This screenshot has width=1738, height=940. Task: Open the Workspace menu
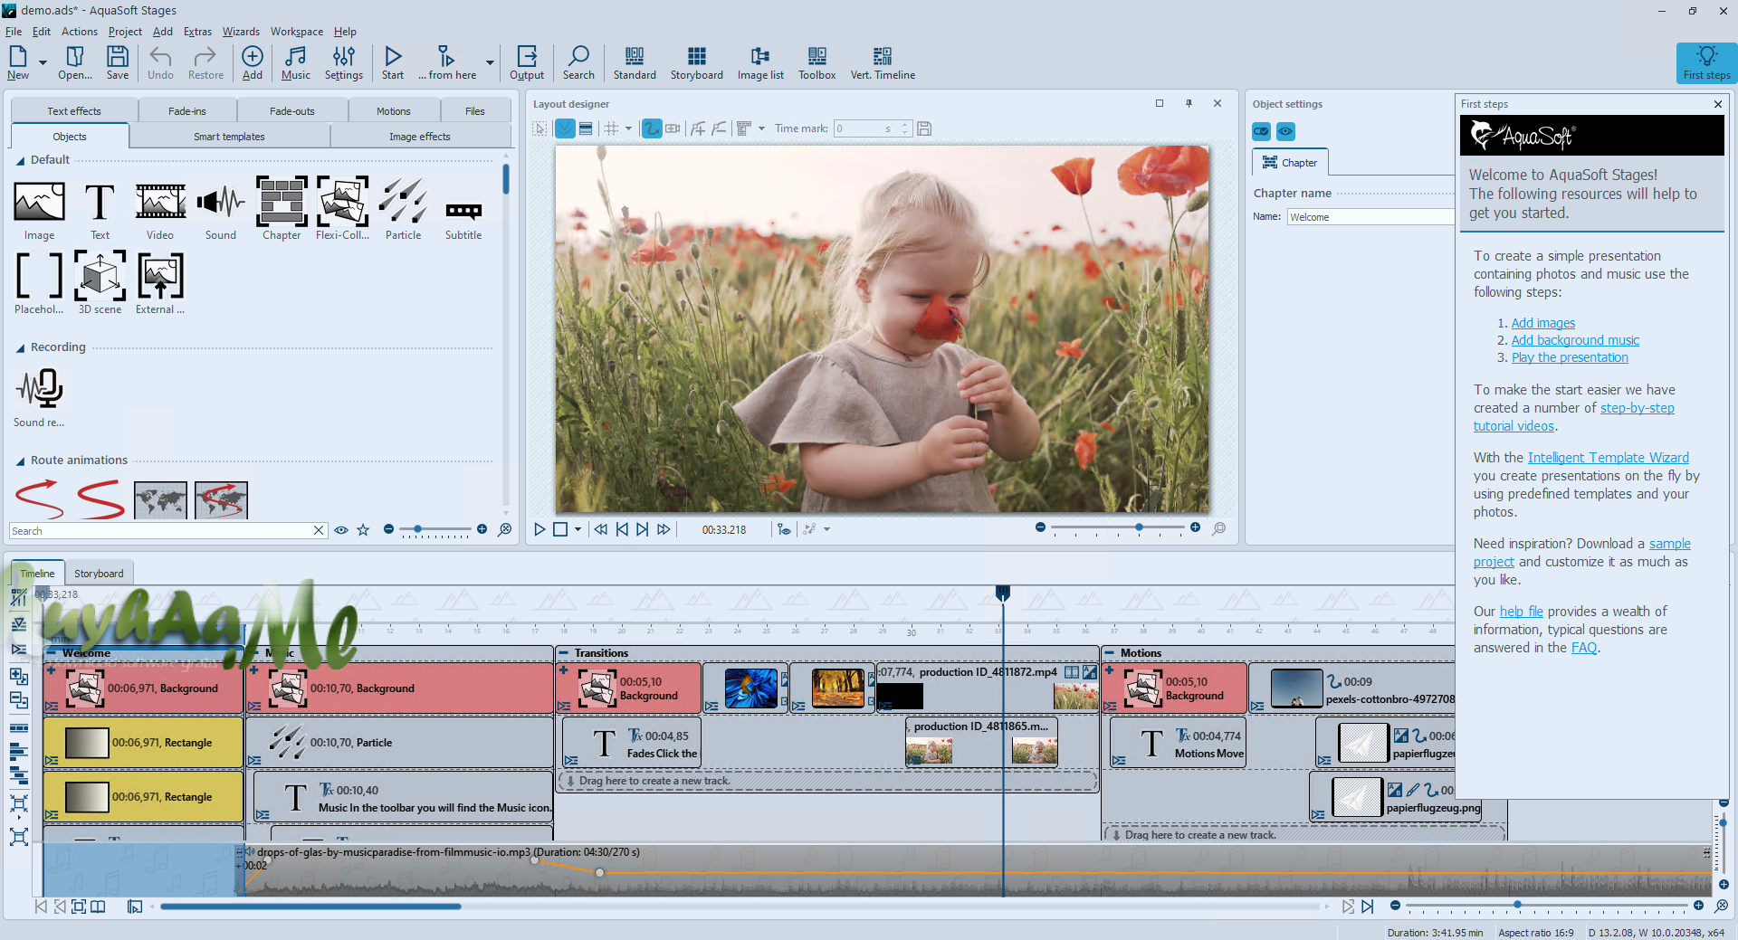[297, 32]
